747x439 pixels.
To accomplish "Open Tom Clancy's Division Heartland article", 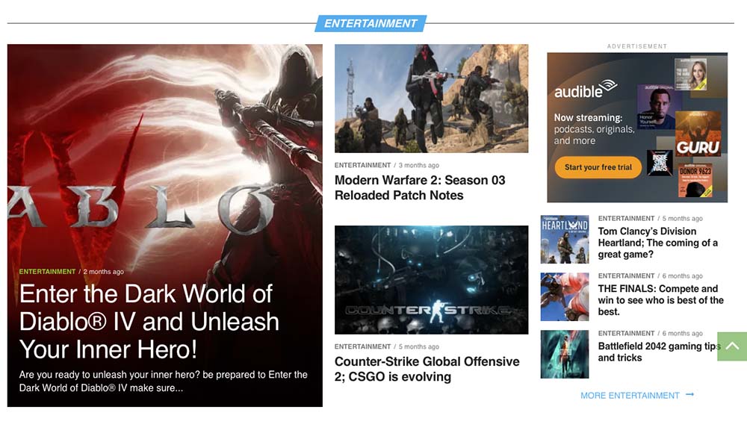I will point(658,243).
